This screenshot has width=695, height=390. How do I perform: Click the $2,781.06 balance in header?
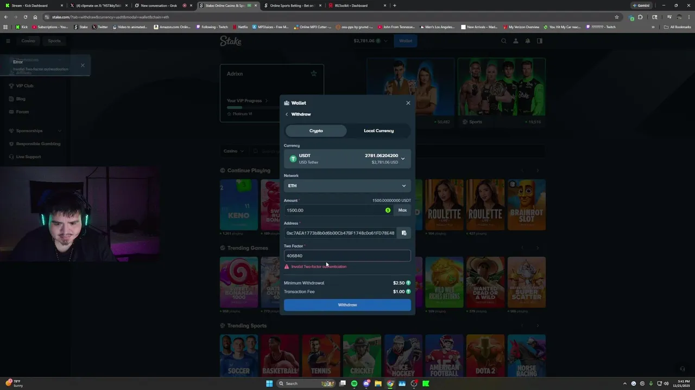[x=364, y=41]
